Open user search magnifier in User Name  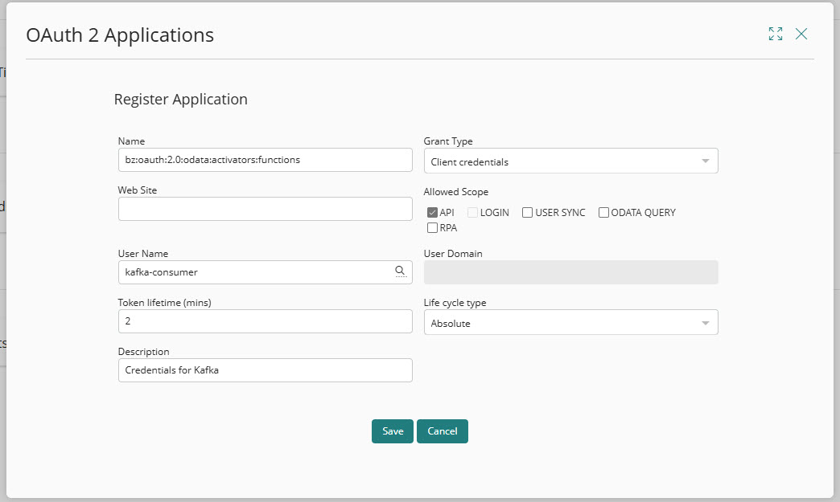pyautogui.click(x=400, y=271)
